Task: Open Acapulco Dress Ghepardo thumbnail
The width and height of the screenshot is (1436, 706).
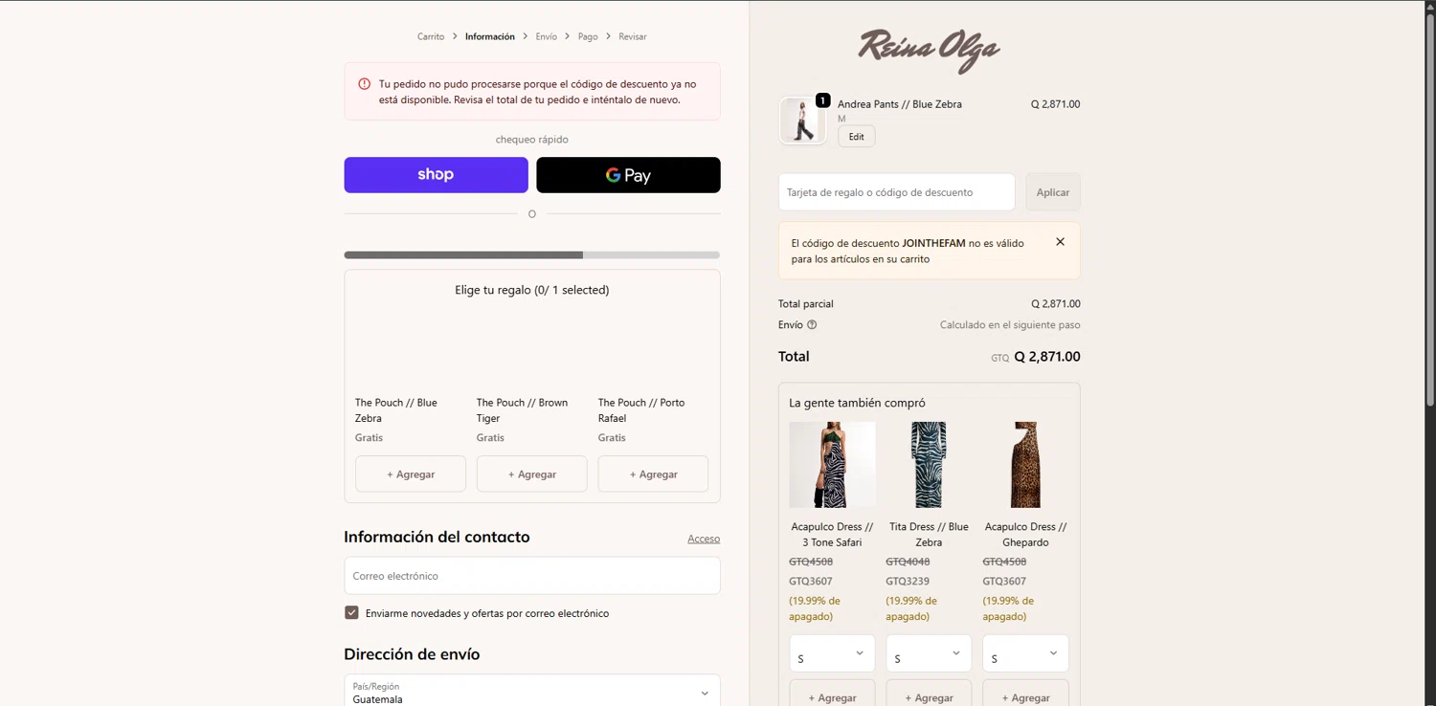Action: [1025, 465]
